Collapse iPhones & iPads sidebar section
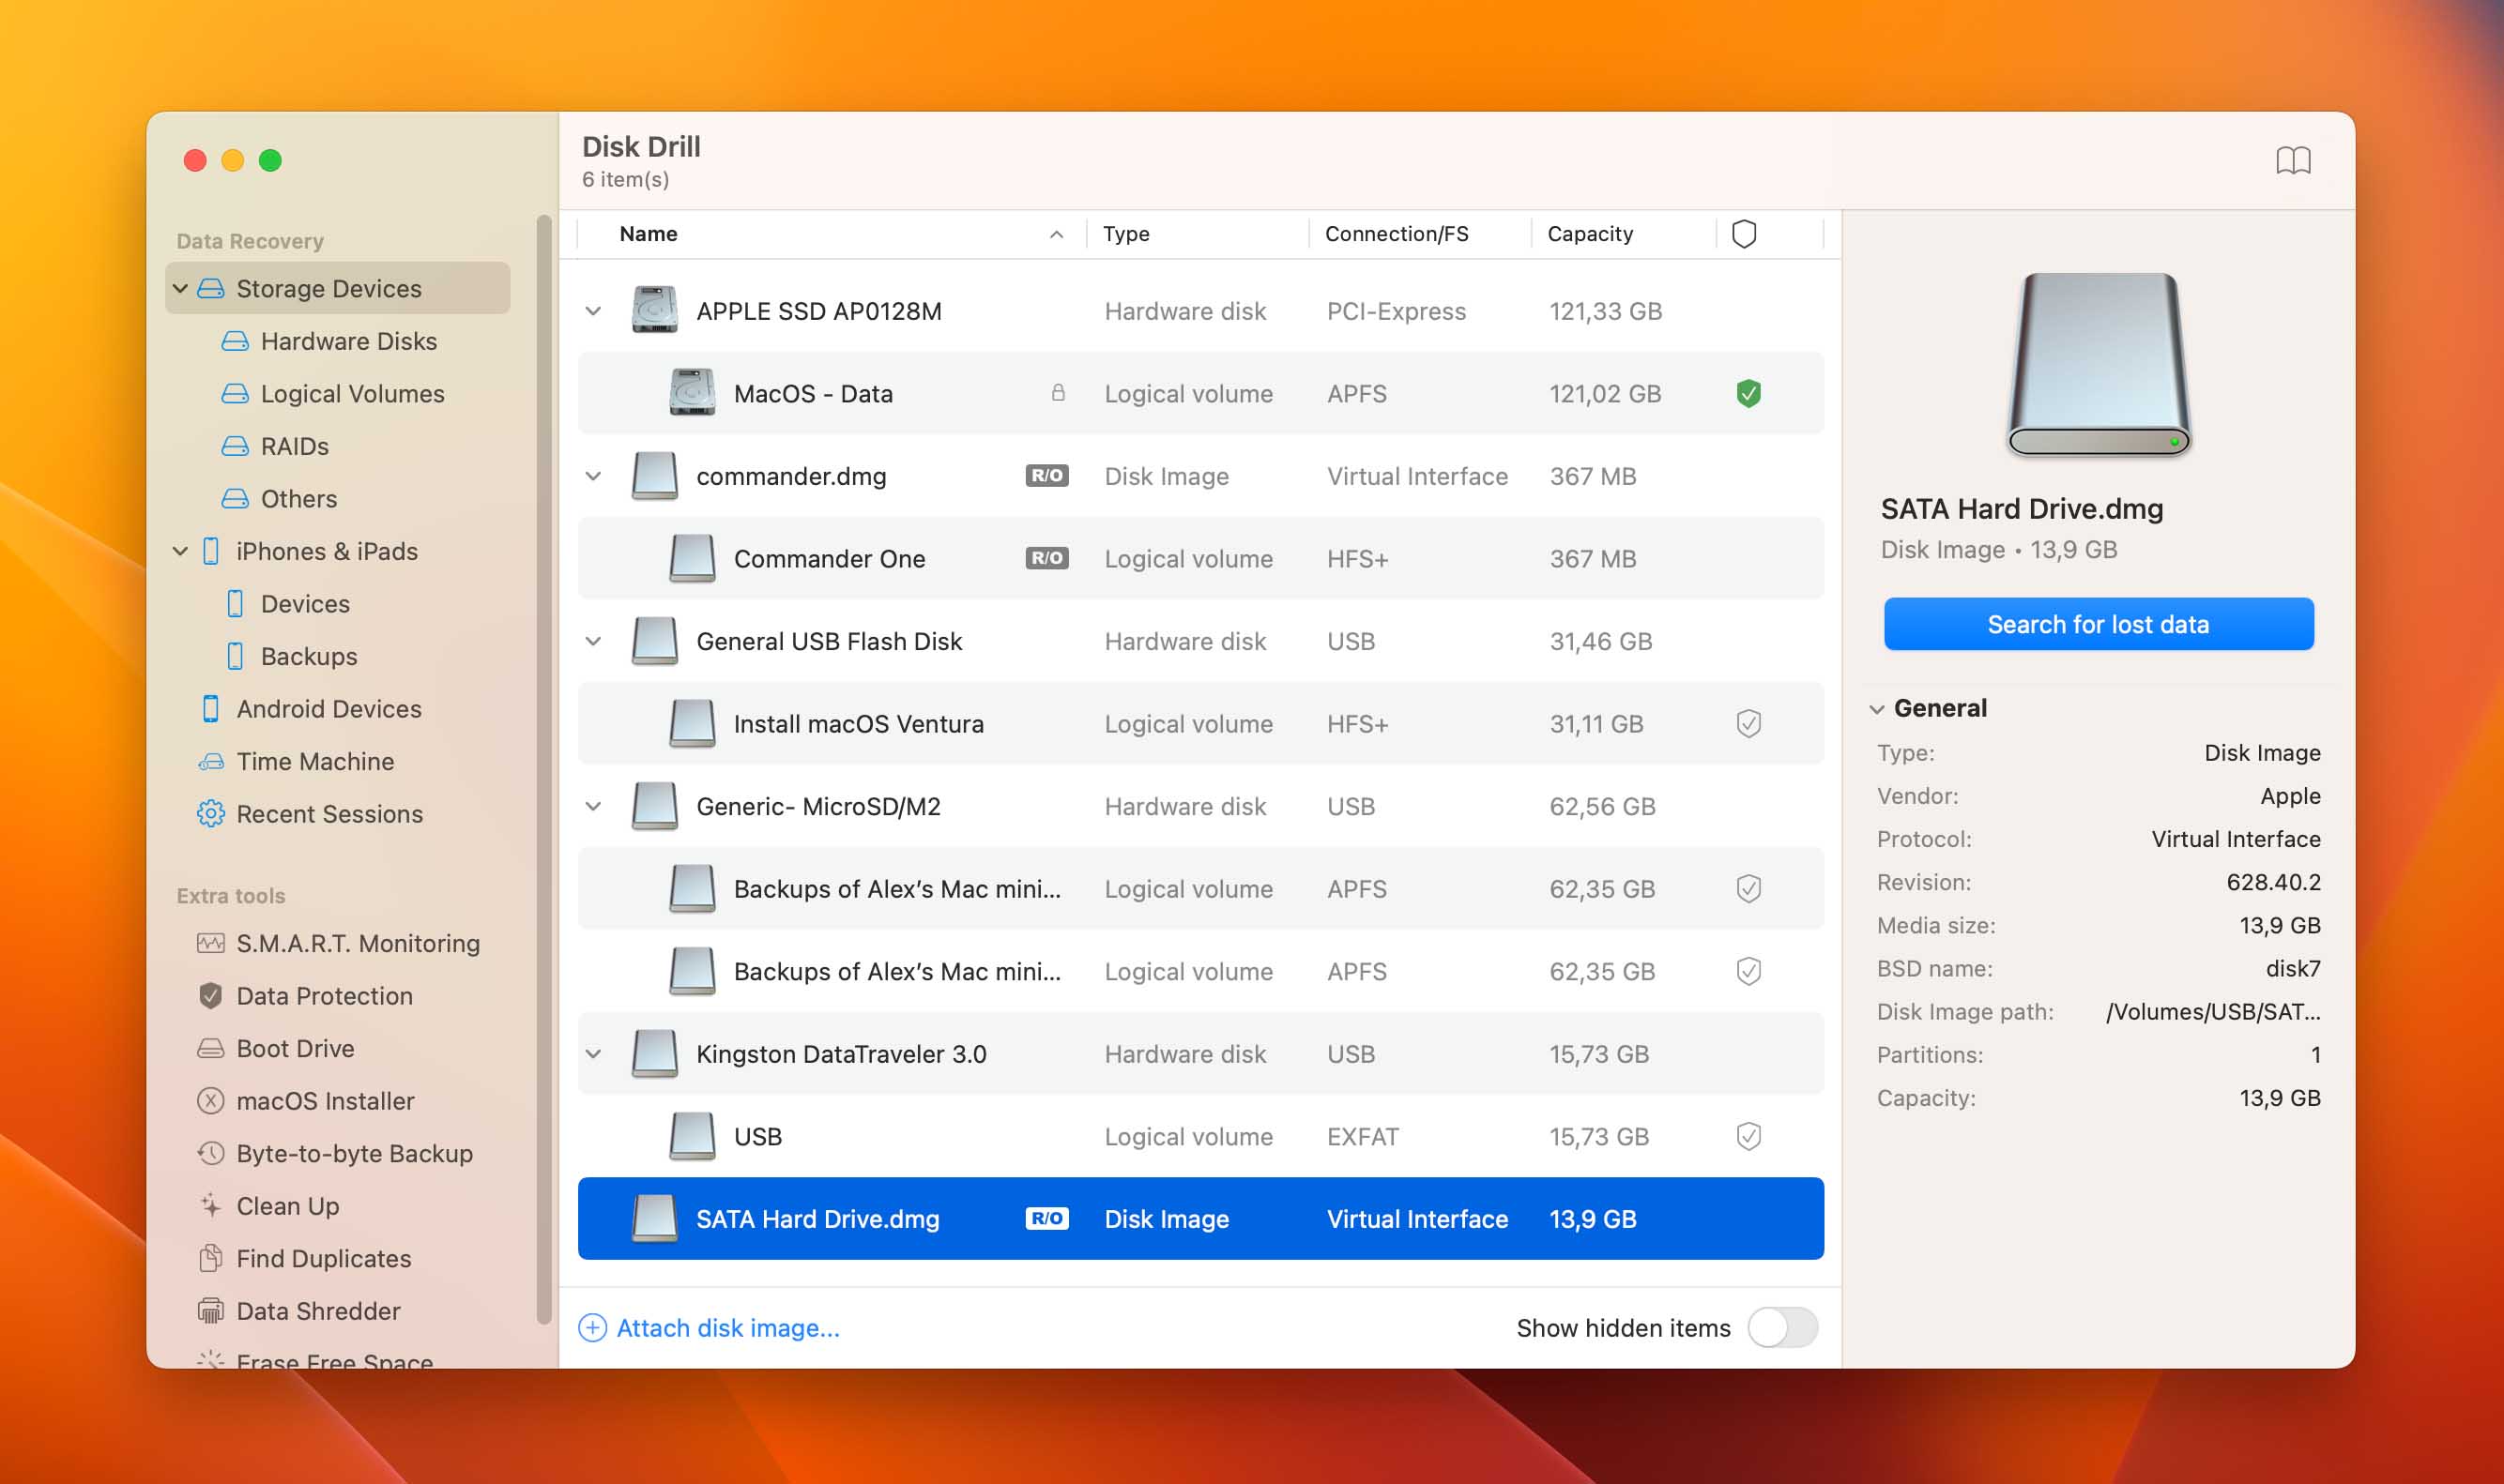The width and height of the screenshot is (2504, 1484). (180, 552)
